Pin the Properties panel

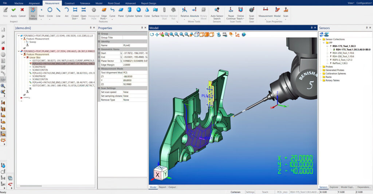point(142,28)
